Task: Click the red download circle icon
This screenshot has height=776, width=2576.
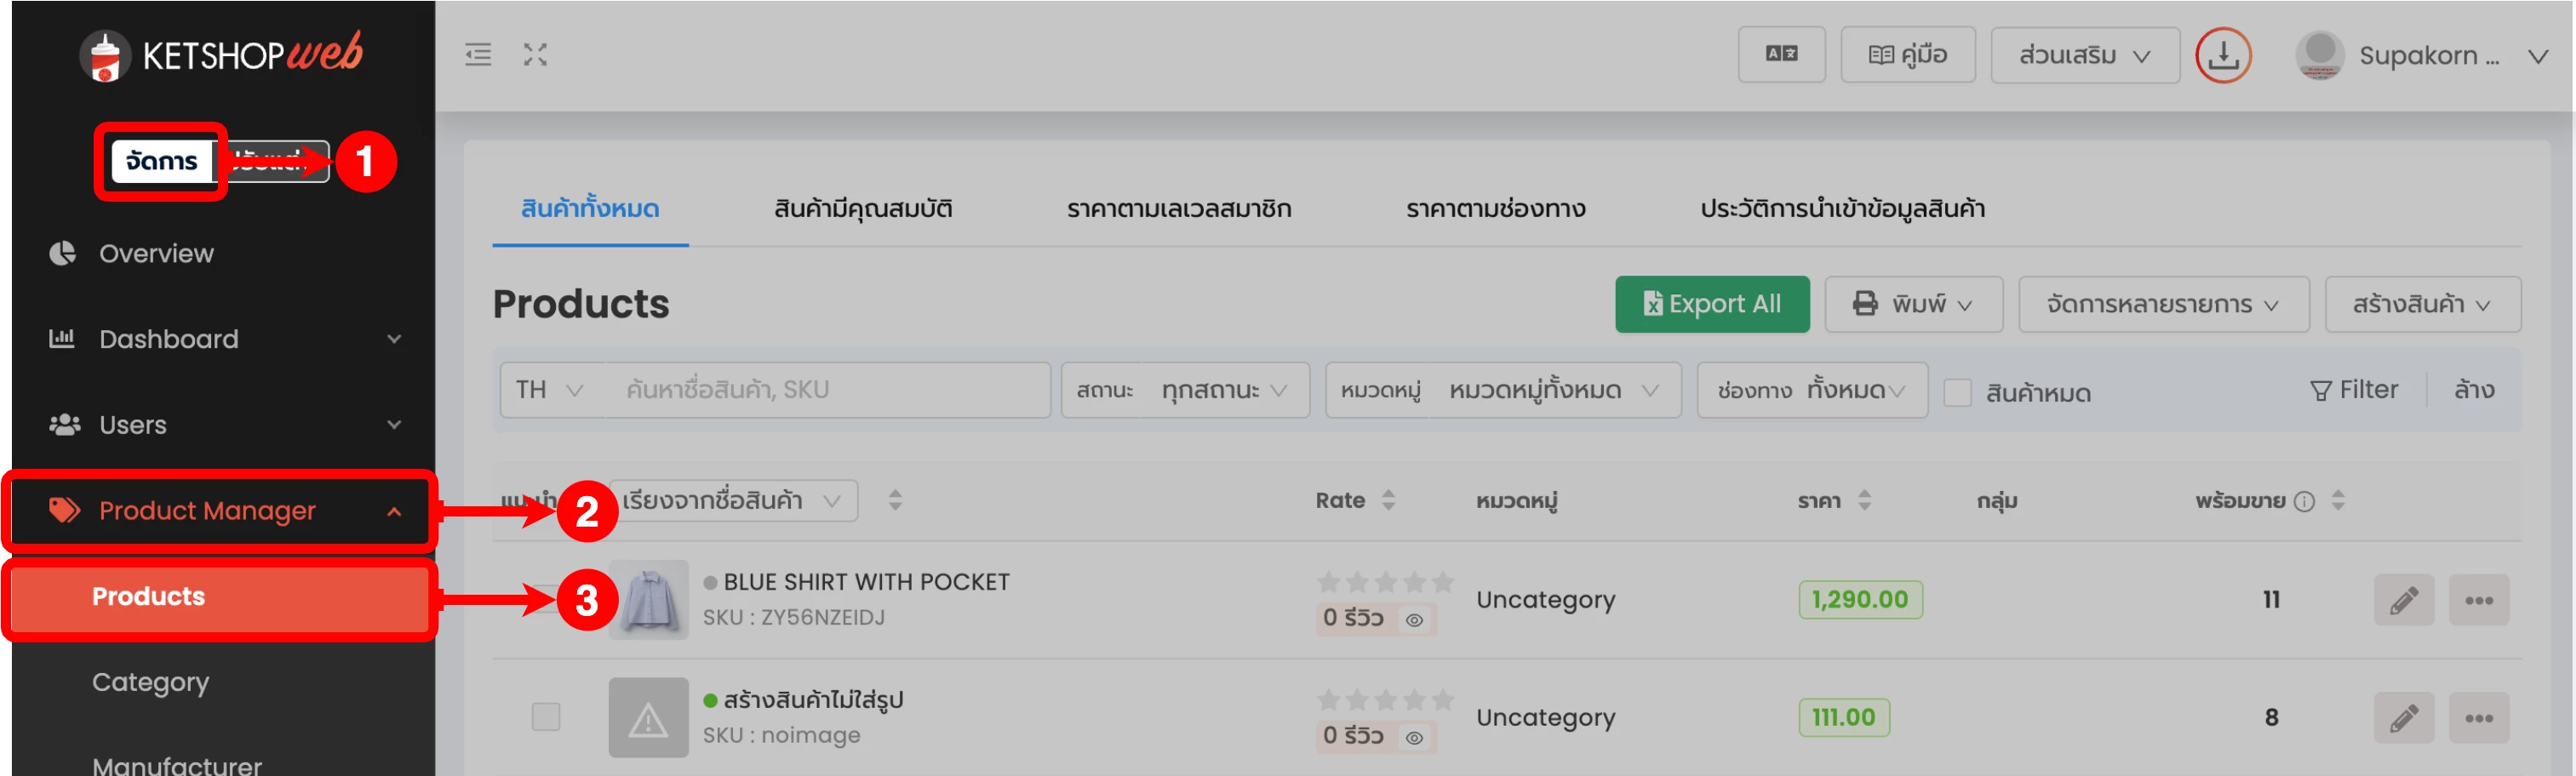Action: click(x=2222, y=55)
